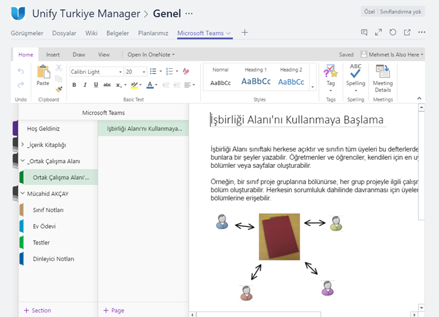
Task: Collapse the _Ortak Çalışma Alanı section group
Action: click(x=22, y=161)
